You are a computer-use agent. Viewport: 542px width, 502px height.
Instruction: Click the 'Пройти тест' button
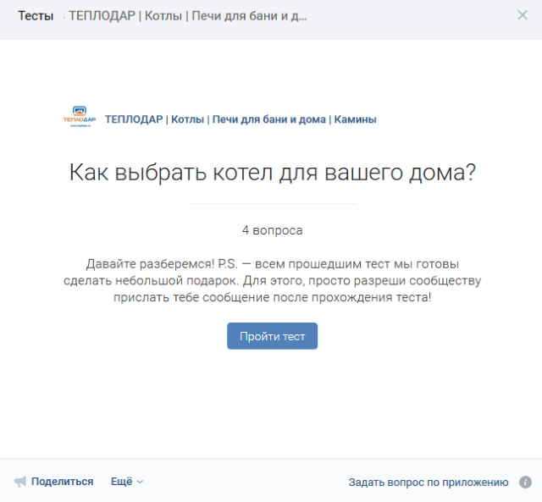tap(272, 336)
